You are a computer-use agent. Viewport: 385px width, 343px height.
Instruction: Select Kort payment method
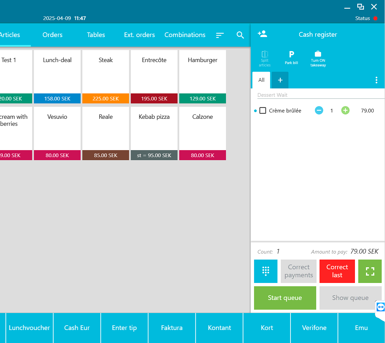pyautogui.click(x=267, y=328)
